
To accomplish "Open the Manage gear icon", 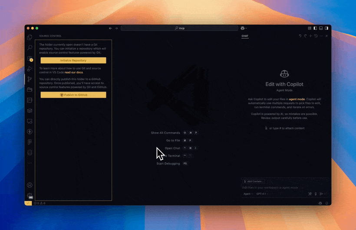I will 30,196.
